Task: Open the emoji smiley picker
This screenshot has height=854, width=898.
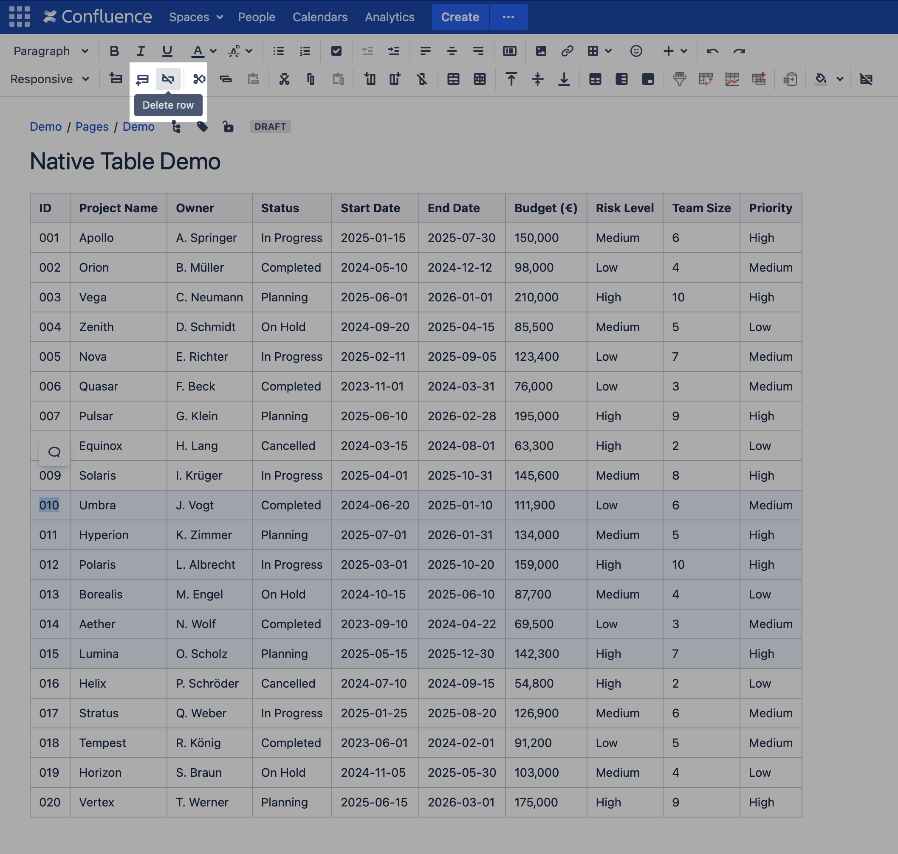Action: coord(636,51)
